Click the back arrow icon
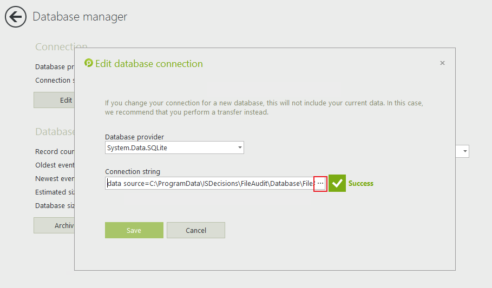Image resolution: width=492 pixels, height=288 pixels. point(16,17)
